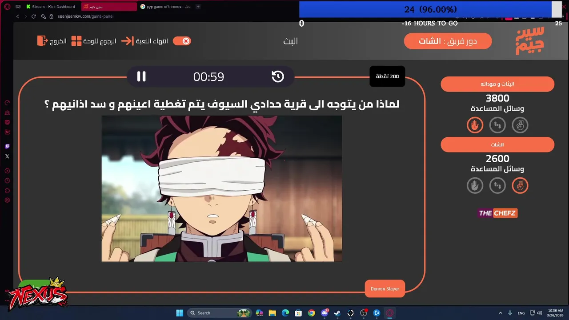Switch to the pyp game of thrones tab
This screenshot has width=569, height=320.
tap(166, 7)
